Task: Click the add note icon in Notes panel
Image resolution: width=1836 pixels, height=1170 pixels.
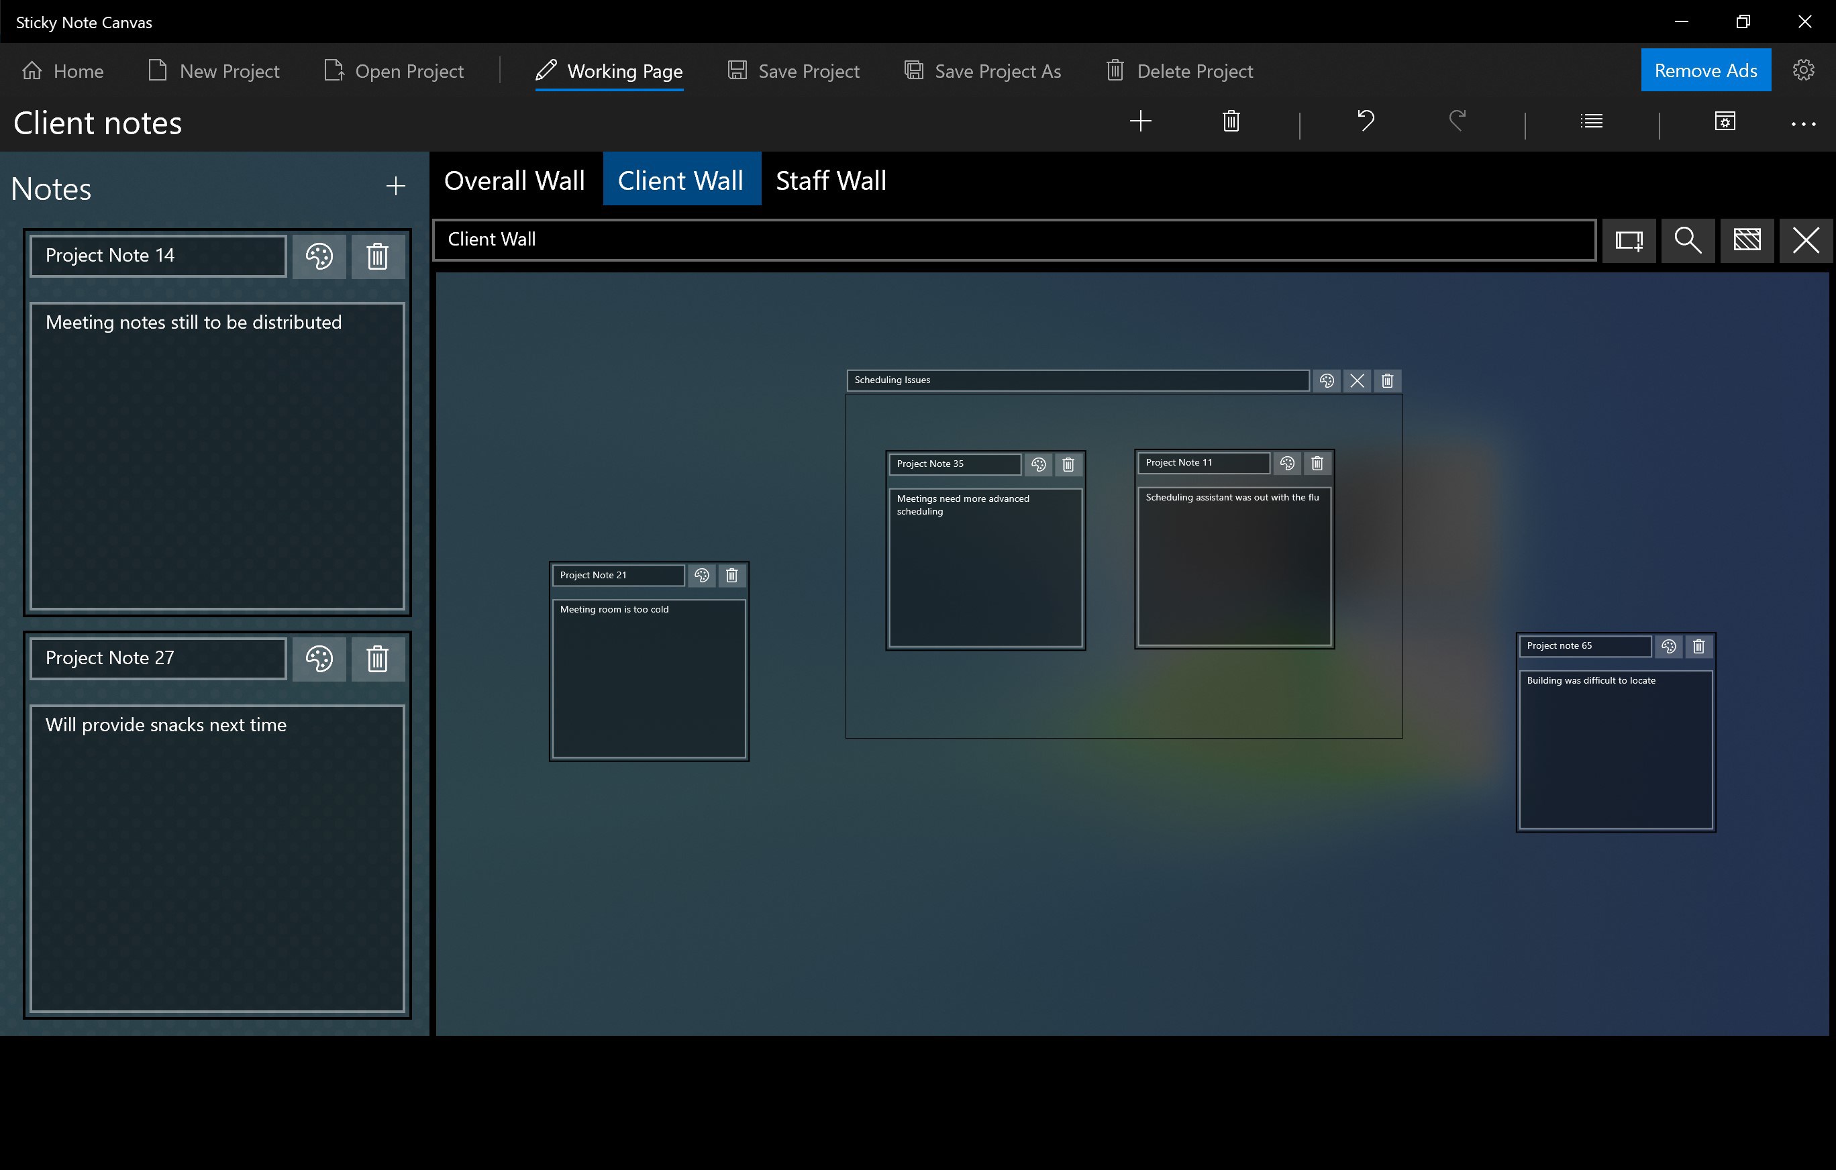Action: pyautogui.click(x=396, y=187)
